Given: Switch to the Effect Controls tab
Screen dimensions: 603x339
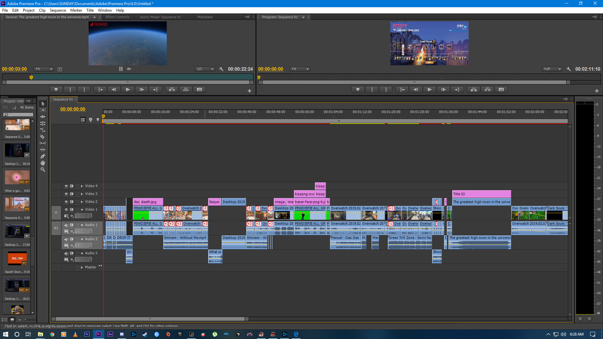Looking at the screenshot, I should tap(117, 17).
